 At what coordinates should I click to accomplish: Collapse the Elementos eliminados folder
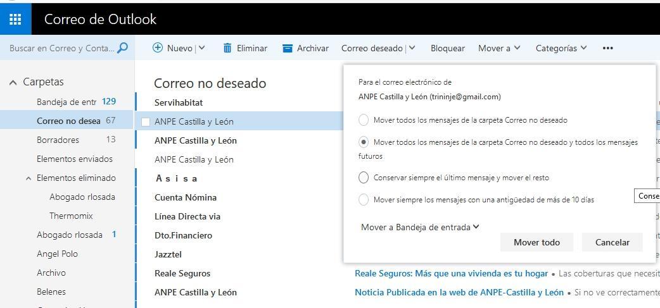(x=29, y=178)
